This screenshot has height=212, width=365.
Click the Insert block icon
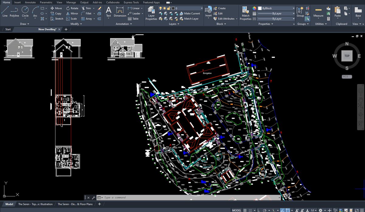[208, 12]
